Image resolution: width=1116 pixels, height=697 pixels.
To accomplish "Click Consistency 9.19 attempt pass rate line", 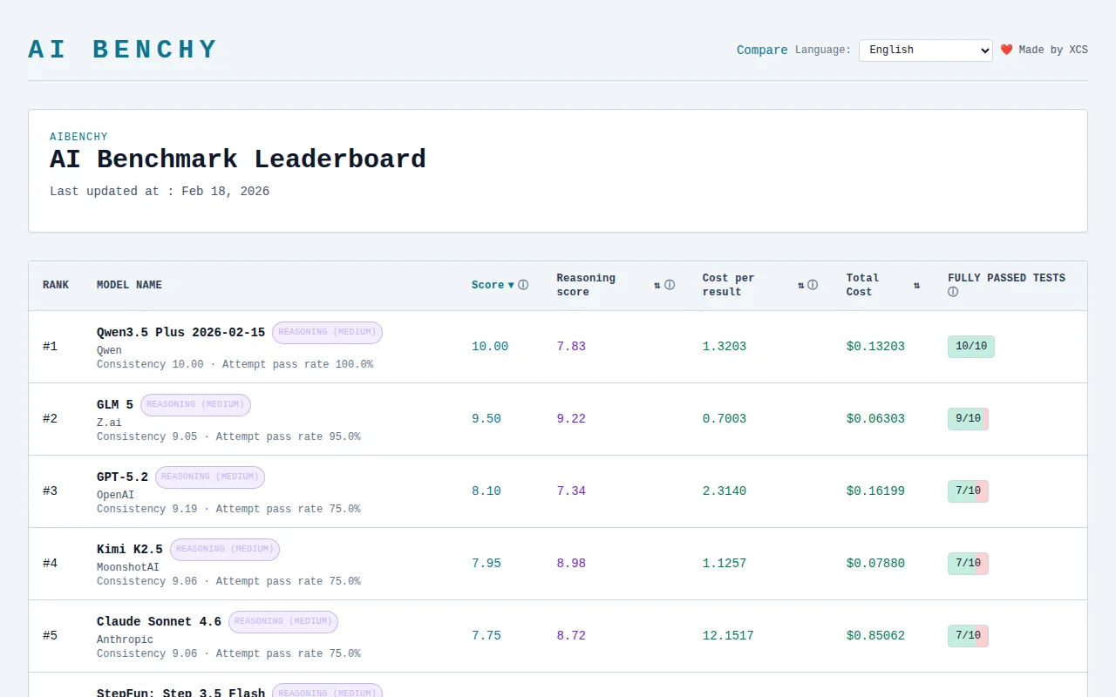I will coord(228,509).
